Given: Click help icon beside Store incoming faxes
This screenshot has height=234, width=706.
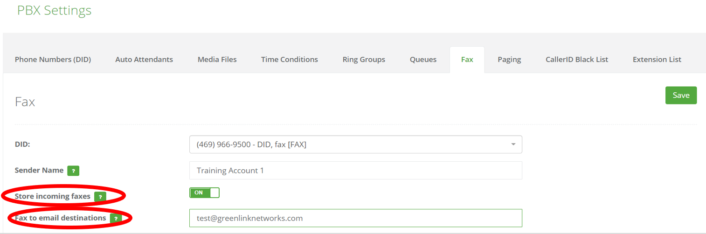Looking at the screenshot, I should tap(100, 197).
